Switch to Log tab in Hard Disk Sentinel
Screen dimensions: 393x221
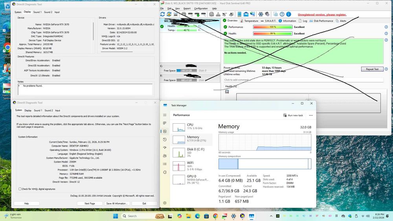[x=303, y=21]
